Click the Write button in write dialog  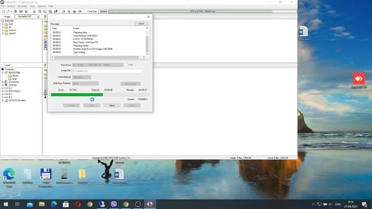[92, 106]
